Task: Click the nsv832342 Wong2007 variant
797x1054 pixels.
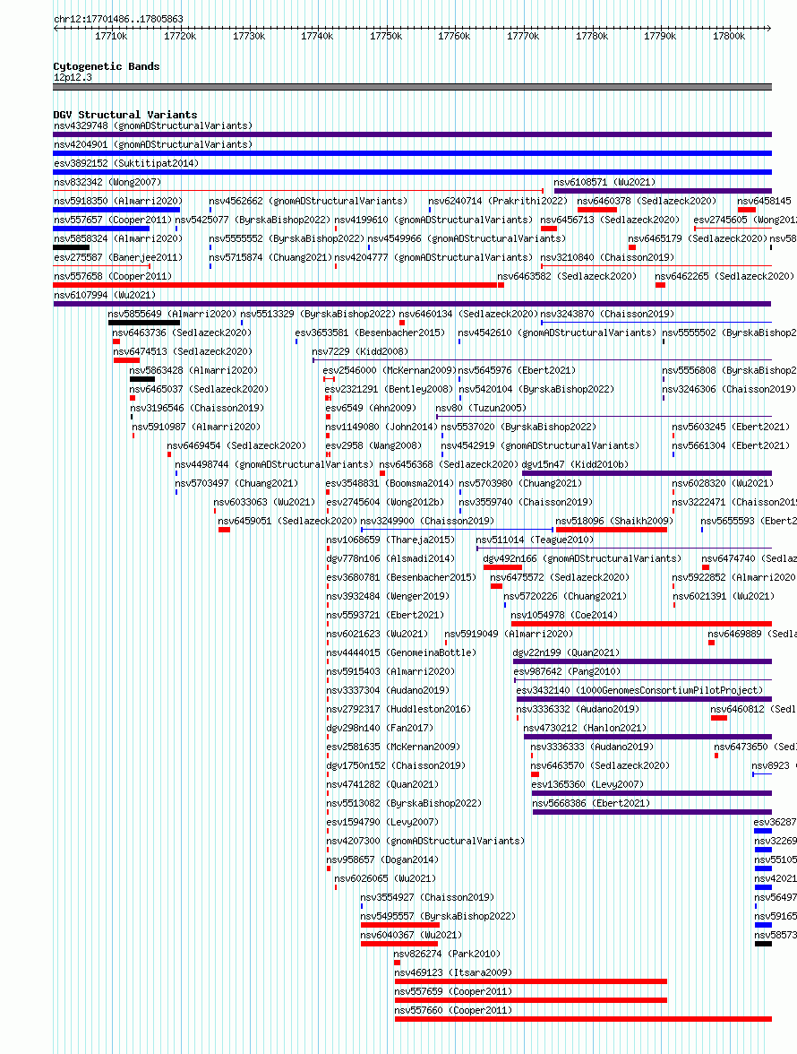Action: (107, 182)
